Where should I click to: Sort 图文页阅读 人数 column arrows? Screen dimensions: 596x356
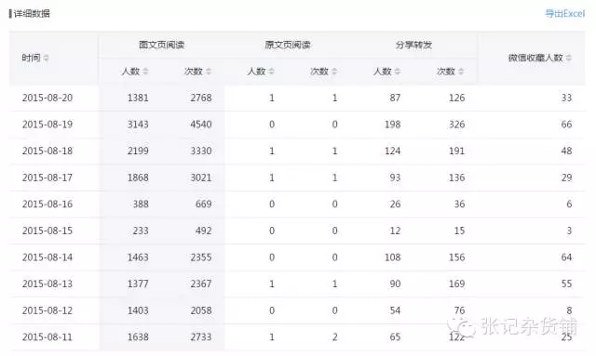click(x=145, y=72)
